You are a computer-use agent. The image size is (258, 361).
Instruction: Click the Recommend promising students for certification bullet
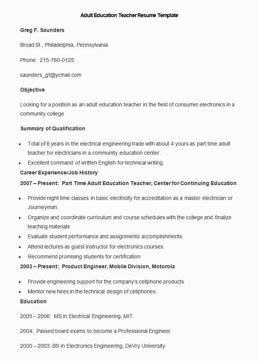tap(84, 256)
